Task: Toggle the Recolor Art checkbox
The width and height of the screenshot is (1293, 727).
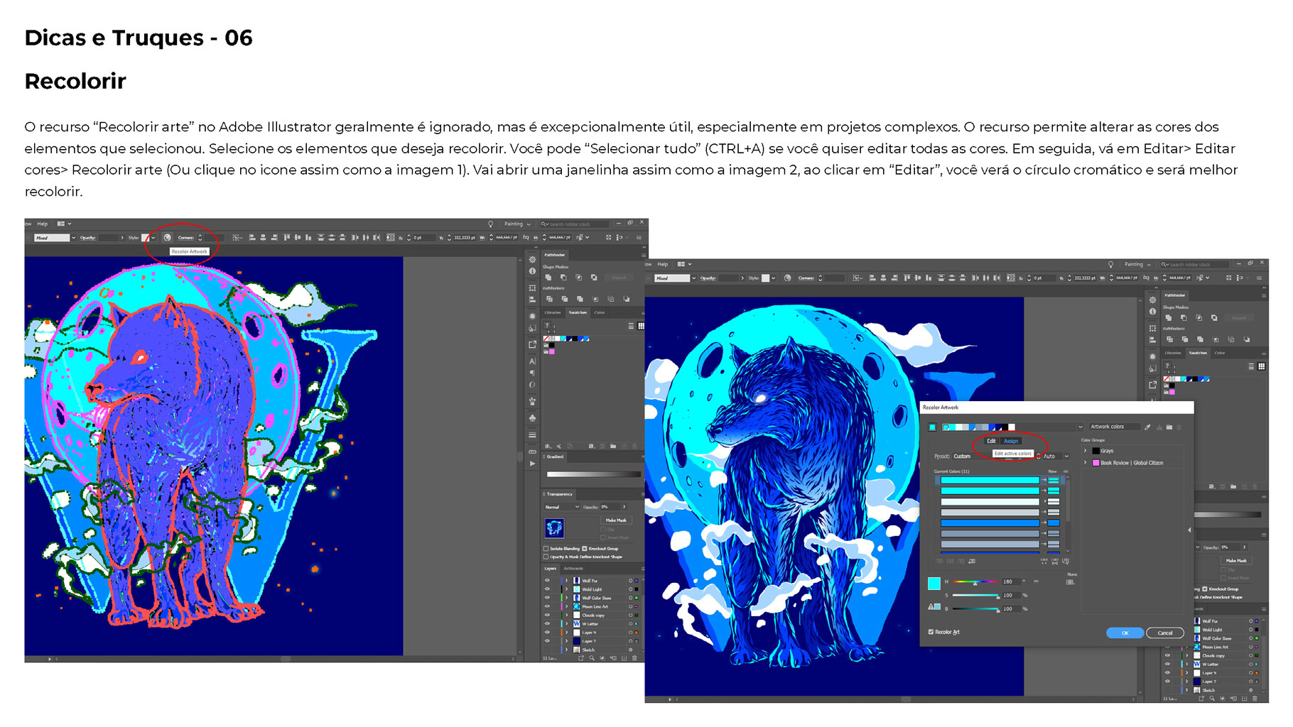Action: coord(931,632)
